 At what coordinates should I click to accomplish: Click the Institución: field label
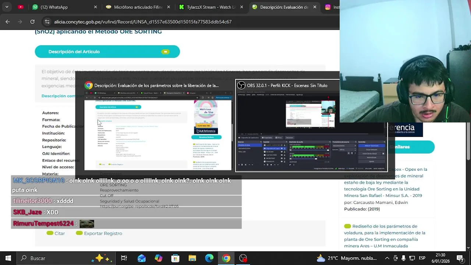tap(53, 133)
